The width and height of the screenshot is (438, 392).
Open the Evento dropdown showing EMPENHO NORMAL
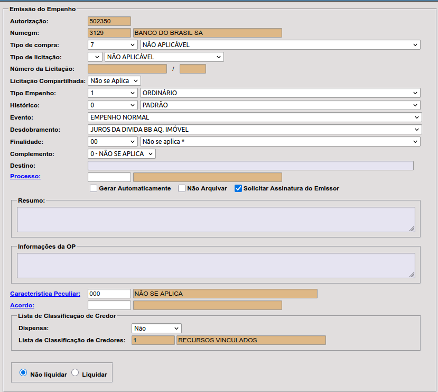pos(255,117)
